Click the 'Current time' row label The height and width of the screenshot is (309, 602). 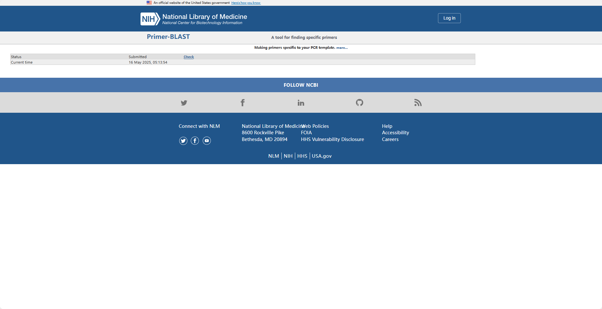coord(22,62)
